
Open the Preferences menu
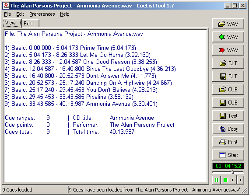[42, 14]
